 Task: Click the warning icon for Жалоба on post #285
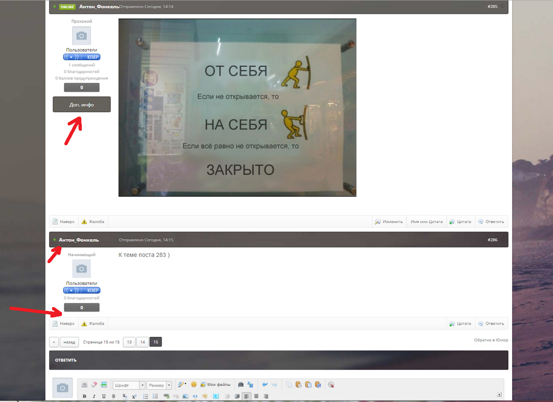pos(84,221)
